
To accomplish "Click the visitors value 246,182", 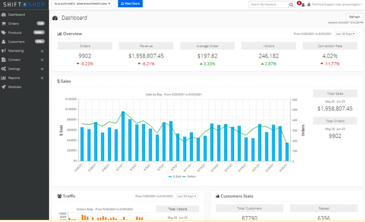I will (269, 56).
